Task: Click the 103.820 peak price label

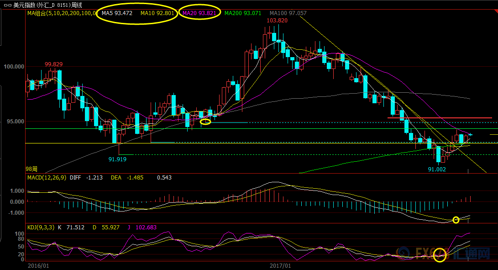Action: [x=277, y=21]
